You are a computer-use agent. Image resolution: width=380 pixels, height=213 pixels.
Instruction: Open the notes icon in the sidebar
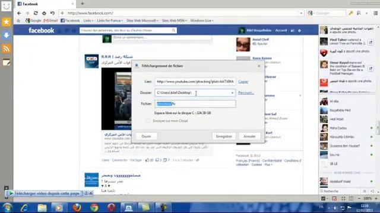[7, 62]
